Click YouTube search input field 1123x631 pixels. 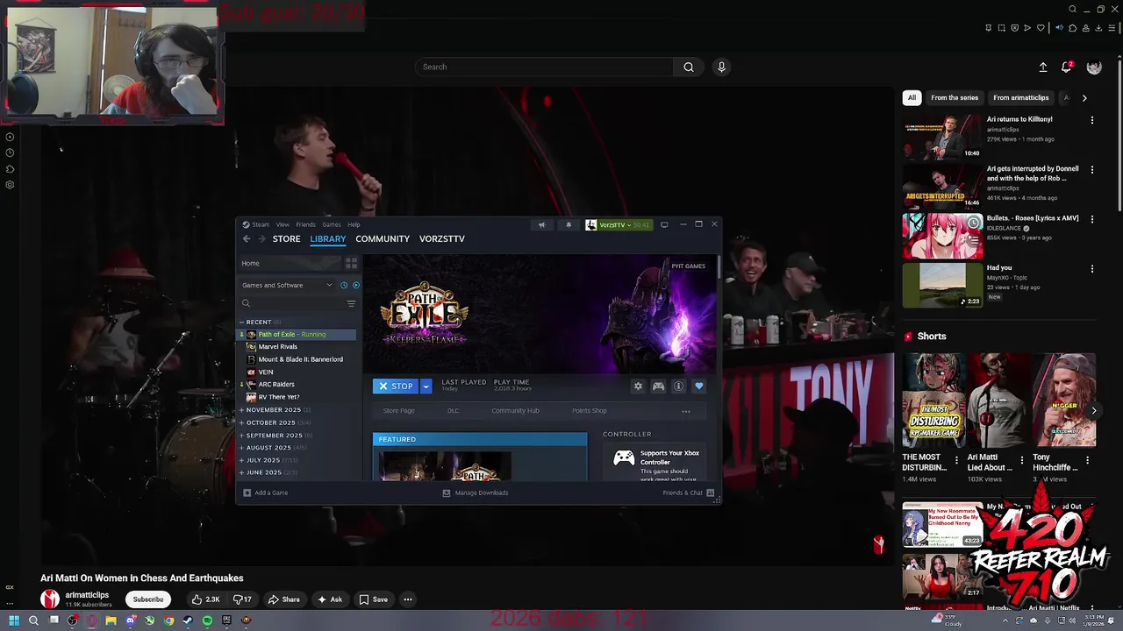(544, 67)
